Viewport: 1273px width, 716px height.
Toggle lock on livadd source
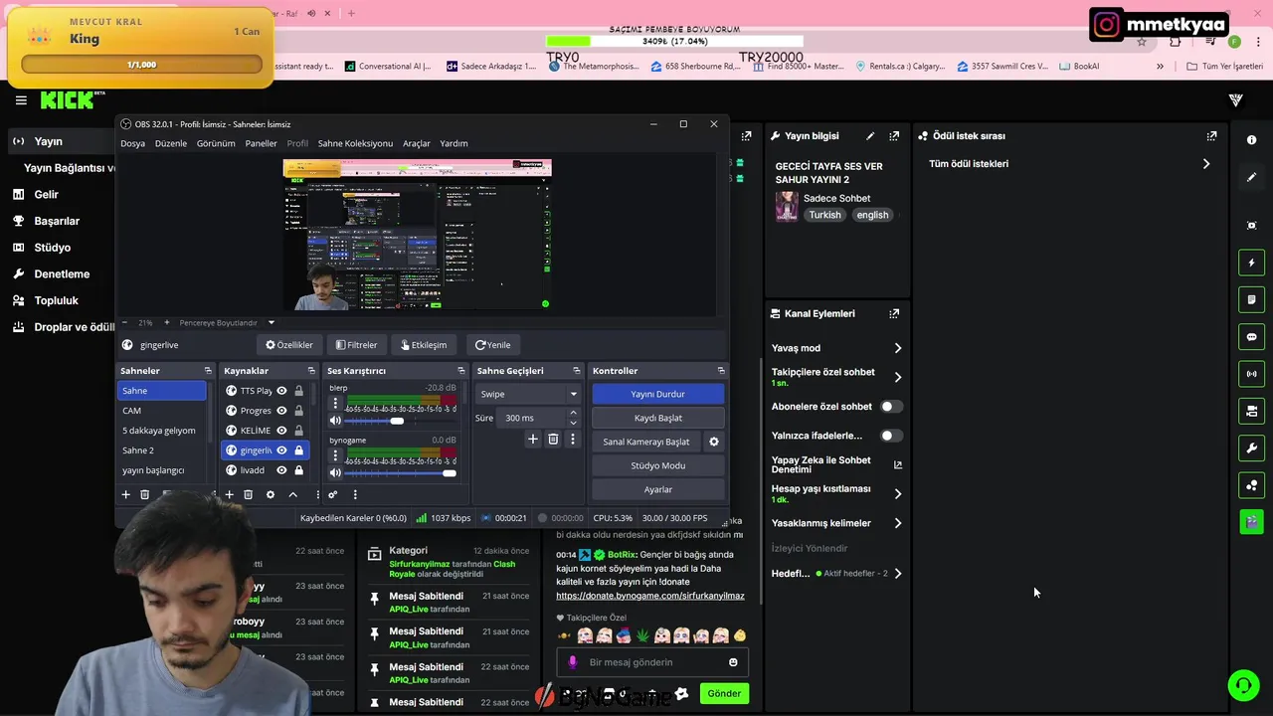point(298,470)
